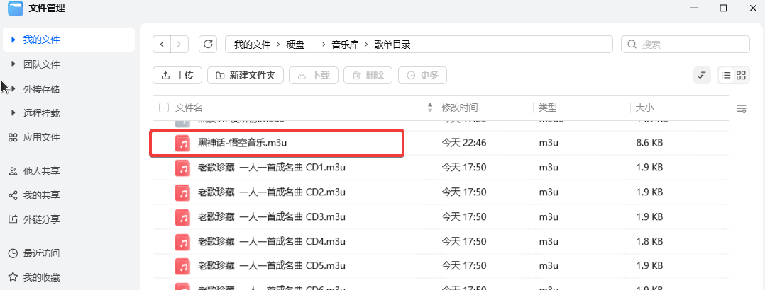Tick the select-all checkbox in header
The height and width of the screenshot is (290, 765).
pyautogui.click(x=164, y=108)
